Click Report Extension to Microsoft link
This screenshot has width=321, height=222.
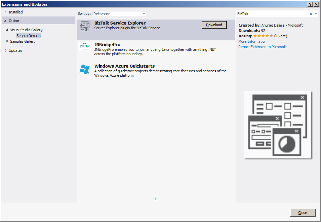click(263, 47)
